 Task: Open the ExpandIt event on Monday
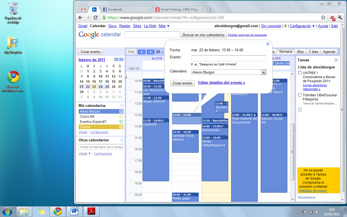156,150
